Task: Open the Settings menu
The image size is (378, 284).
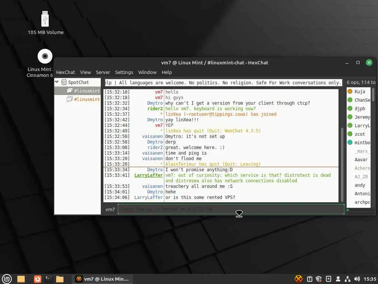Action: coord(124,72)
